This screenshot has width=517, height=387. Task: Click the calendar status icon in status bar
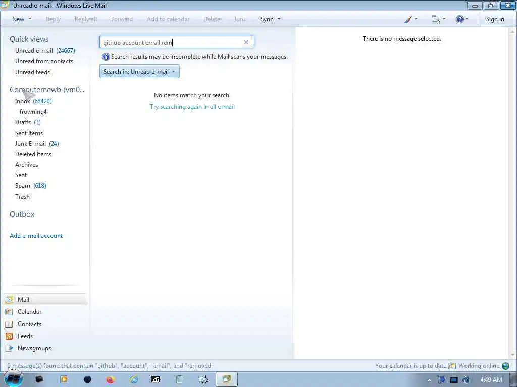point(452,366)
